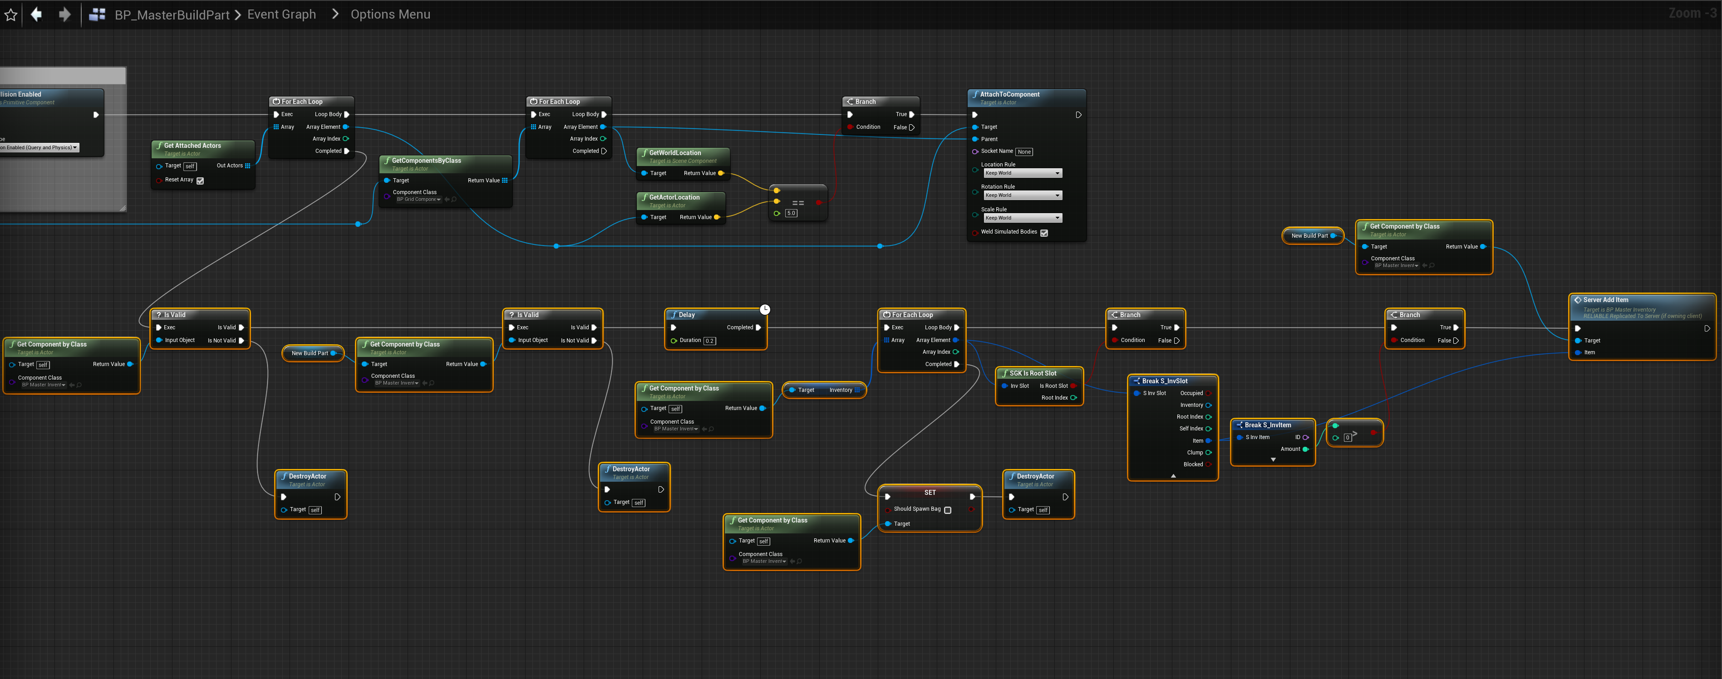Image resolution: width=1722 pixels, height=679 pixels.
Task: Click browse magnifier beside GetComponentsByClass Component Class
Action: point(454,199)
